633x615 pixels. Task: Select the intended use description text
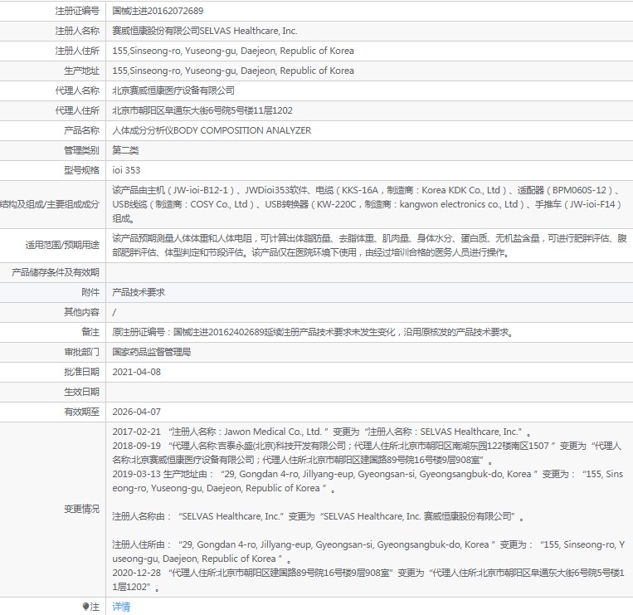(x=369, y=245)
